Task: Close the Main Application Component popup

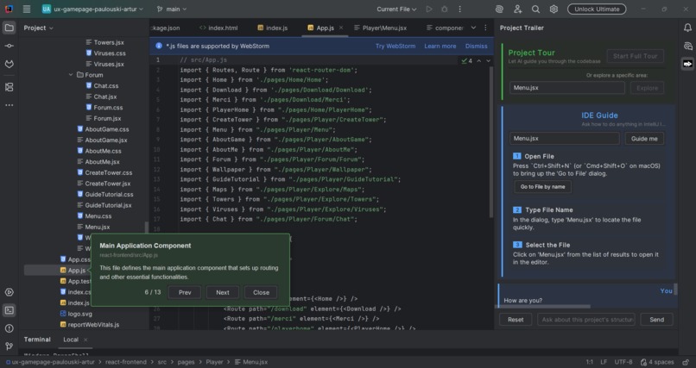Action: tap(261, 292)
